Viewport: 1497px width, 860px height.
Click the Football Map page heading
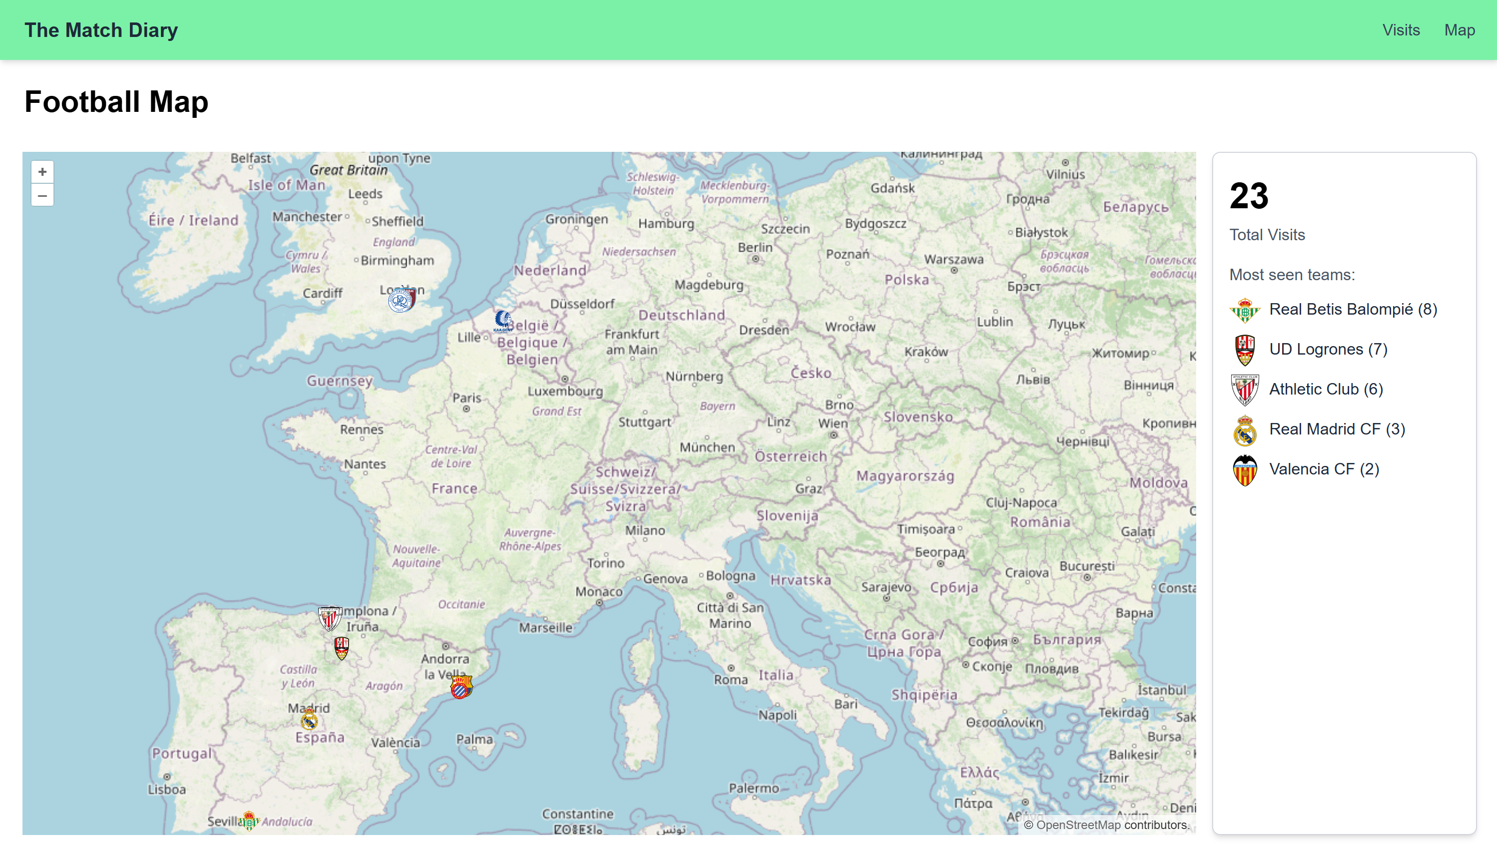point(116,101)
